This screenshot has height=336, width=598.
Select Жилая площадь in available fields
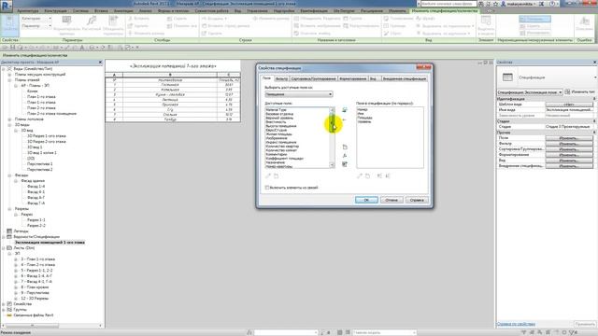click(278, 134)
